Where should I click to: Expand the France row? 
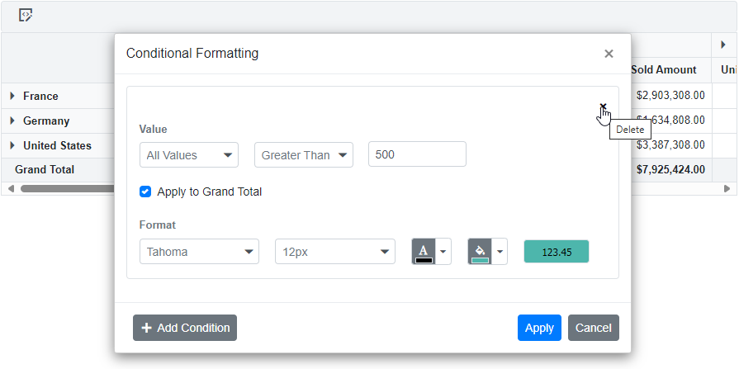pyautogui.click(x=12, y=96)
